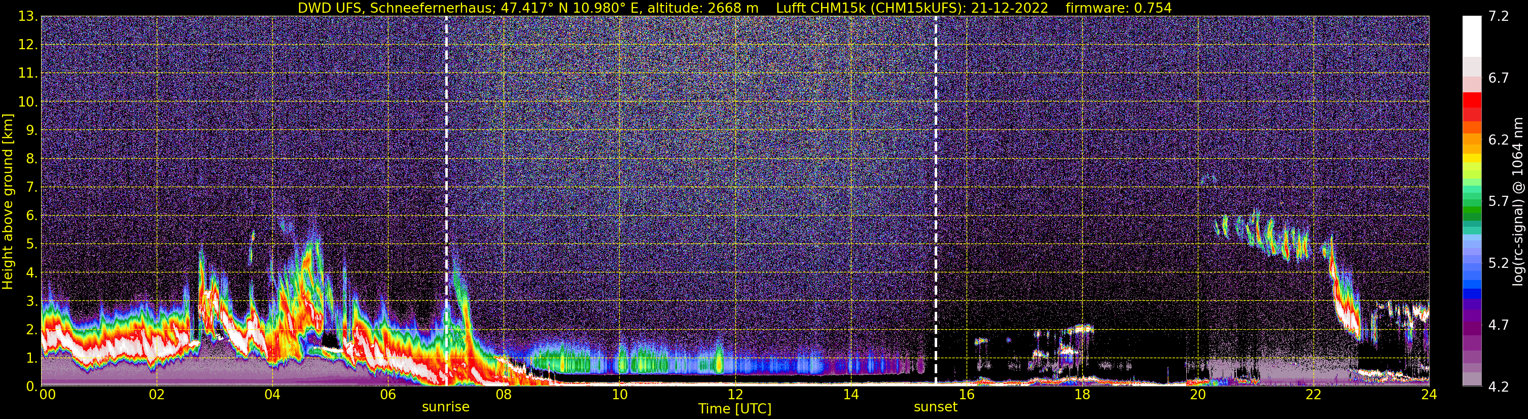Click the "24" time tick label

(x=1429, y=395)
